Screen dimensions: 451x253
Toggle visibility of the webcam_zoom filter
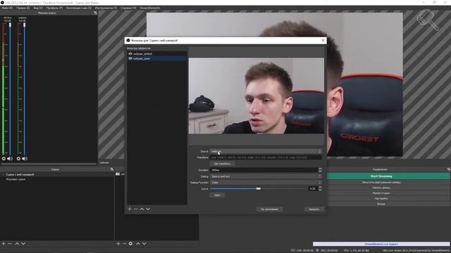pyautogui.click(x=130, y=58)
